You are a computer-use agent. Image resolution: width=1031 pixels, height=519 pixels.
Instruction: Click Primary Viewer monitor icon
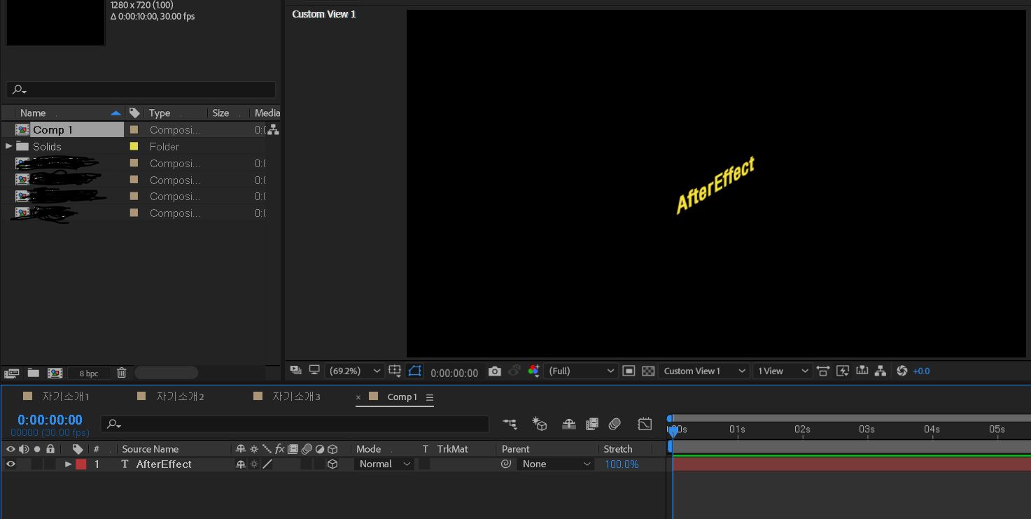tap(314, 370)
